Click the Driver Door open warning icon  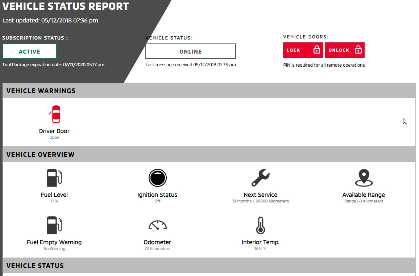(x=55, y=114)
